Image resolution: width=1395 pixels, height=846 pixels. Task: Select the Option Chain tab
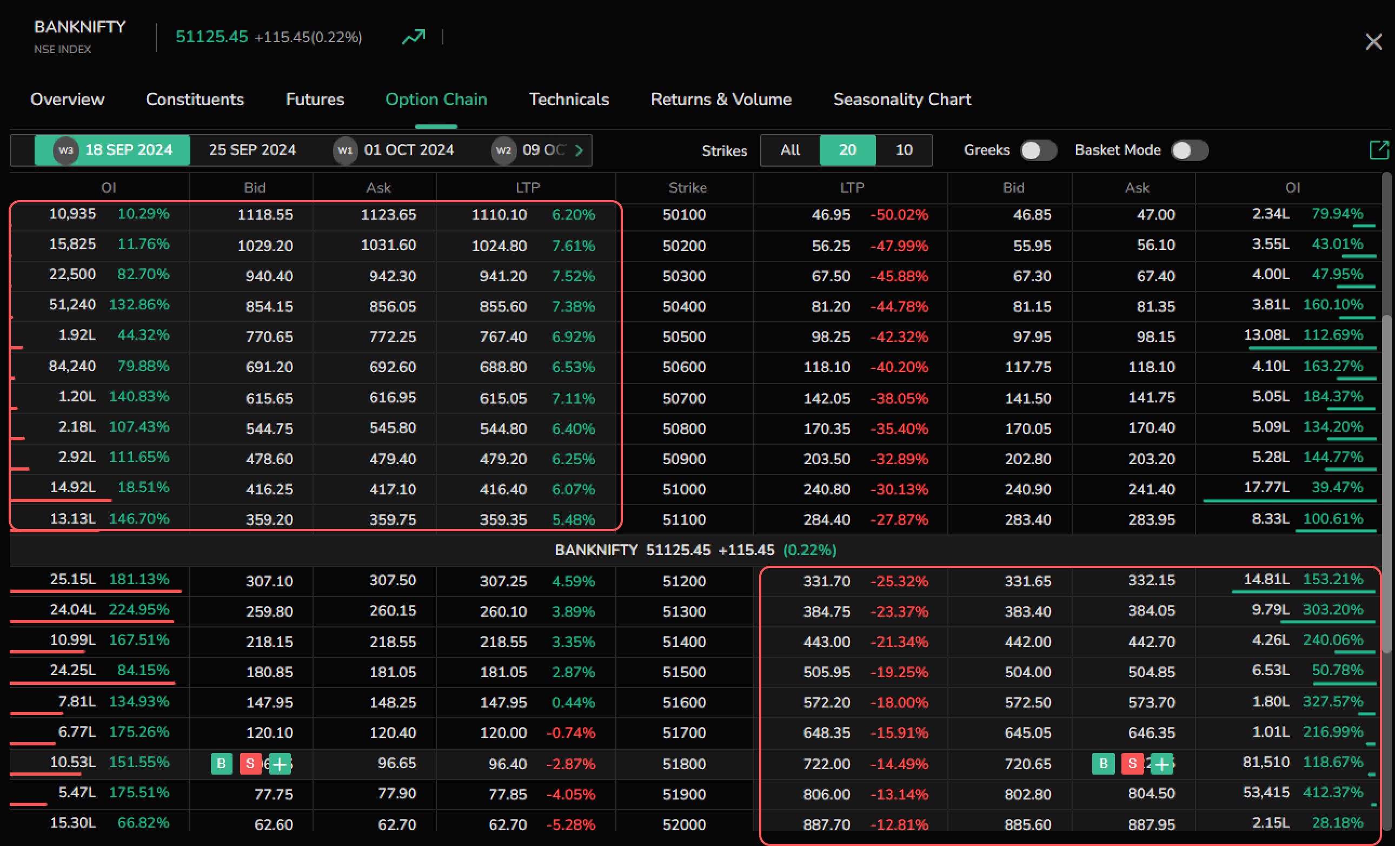click(x=436, y=99)
